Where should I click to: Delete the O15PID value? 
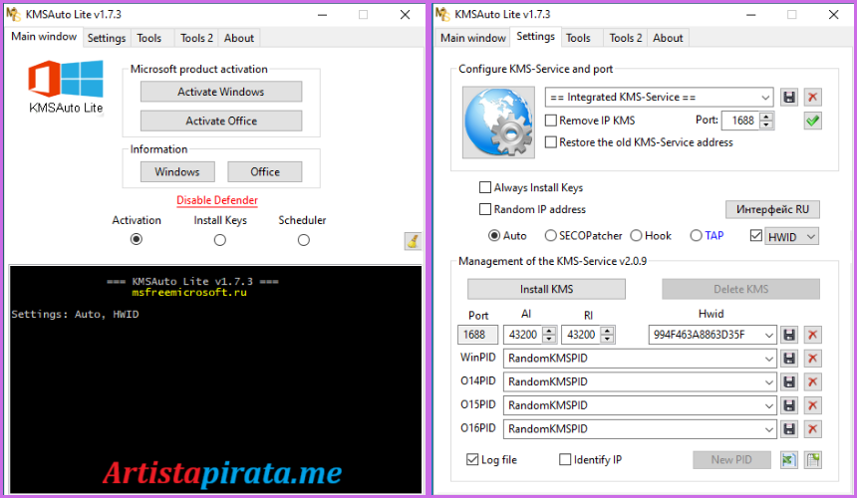click(813, 405)
